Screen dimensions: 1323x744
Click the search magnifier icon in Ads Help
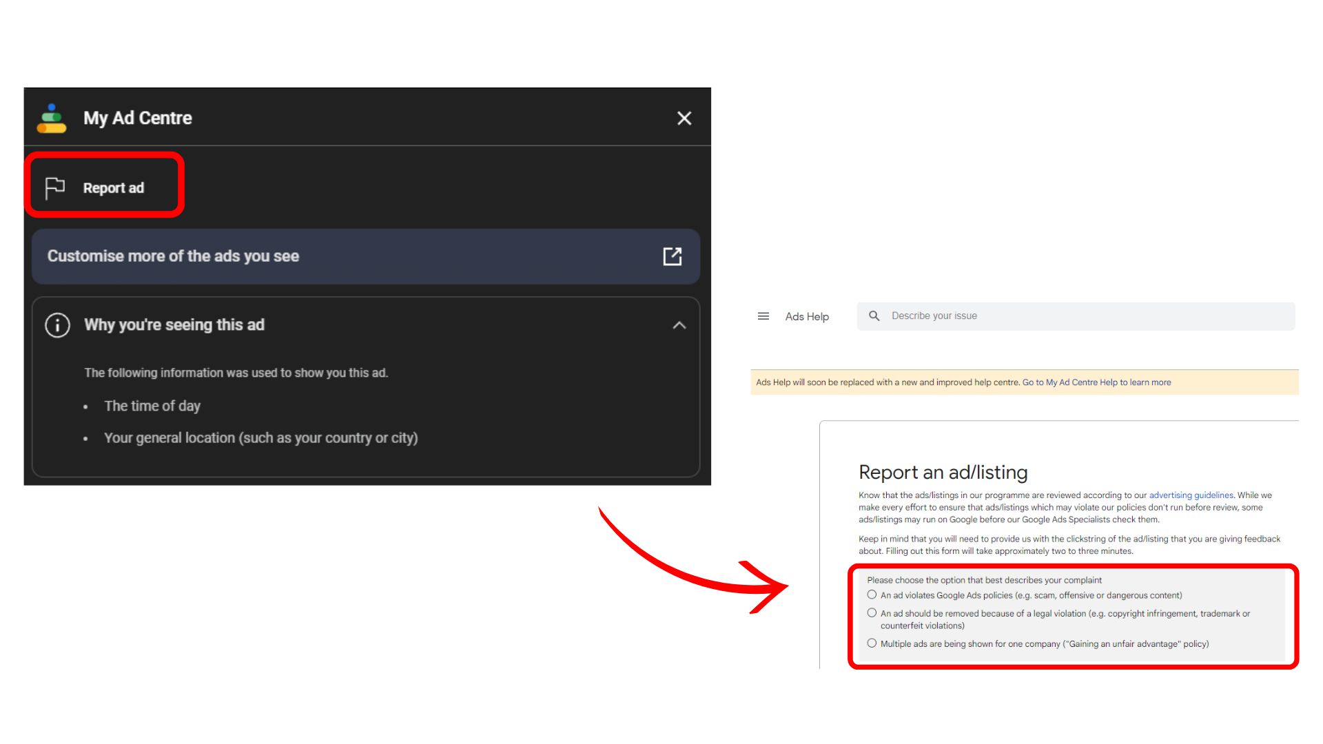tap(873, 316)
